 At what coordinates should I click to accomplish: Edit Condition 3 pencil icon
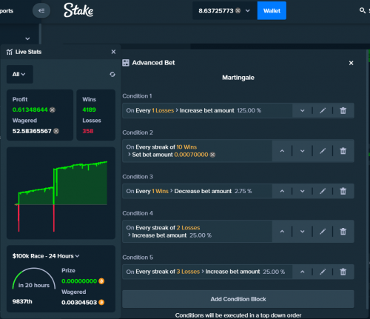323,191
